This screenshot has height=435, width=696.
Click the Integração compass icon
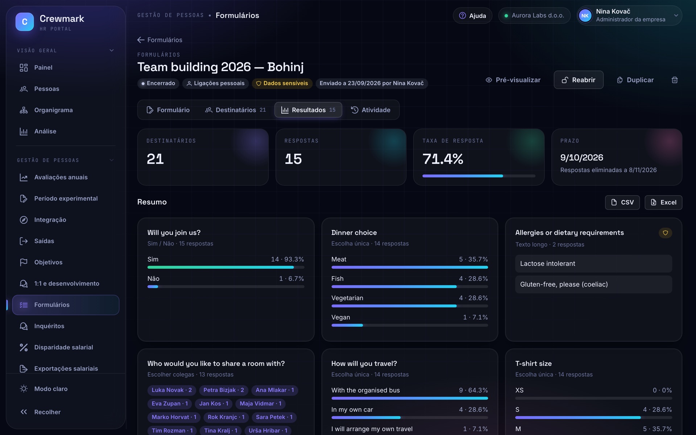click(24, 220)
